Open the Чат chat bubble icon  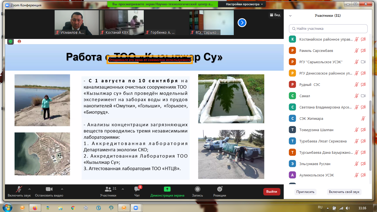137,189
